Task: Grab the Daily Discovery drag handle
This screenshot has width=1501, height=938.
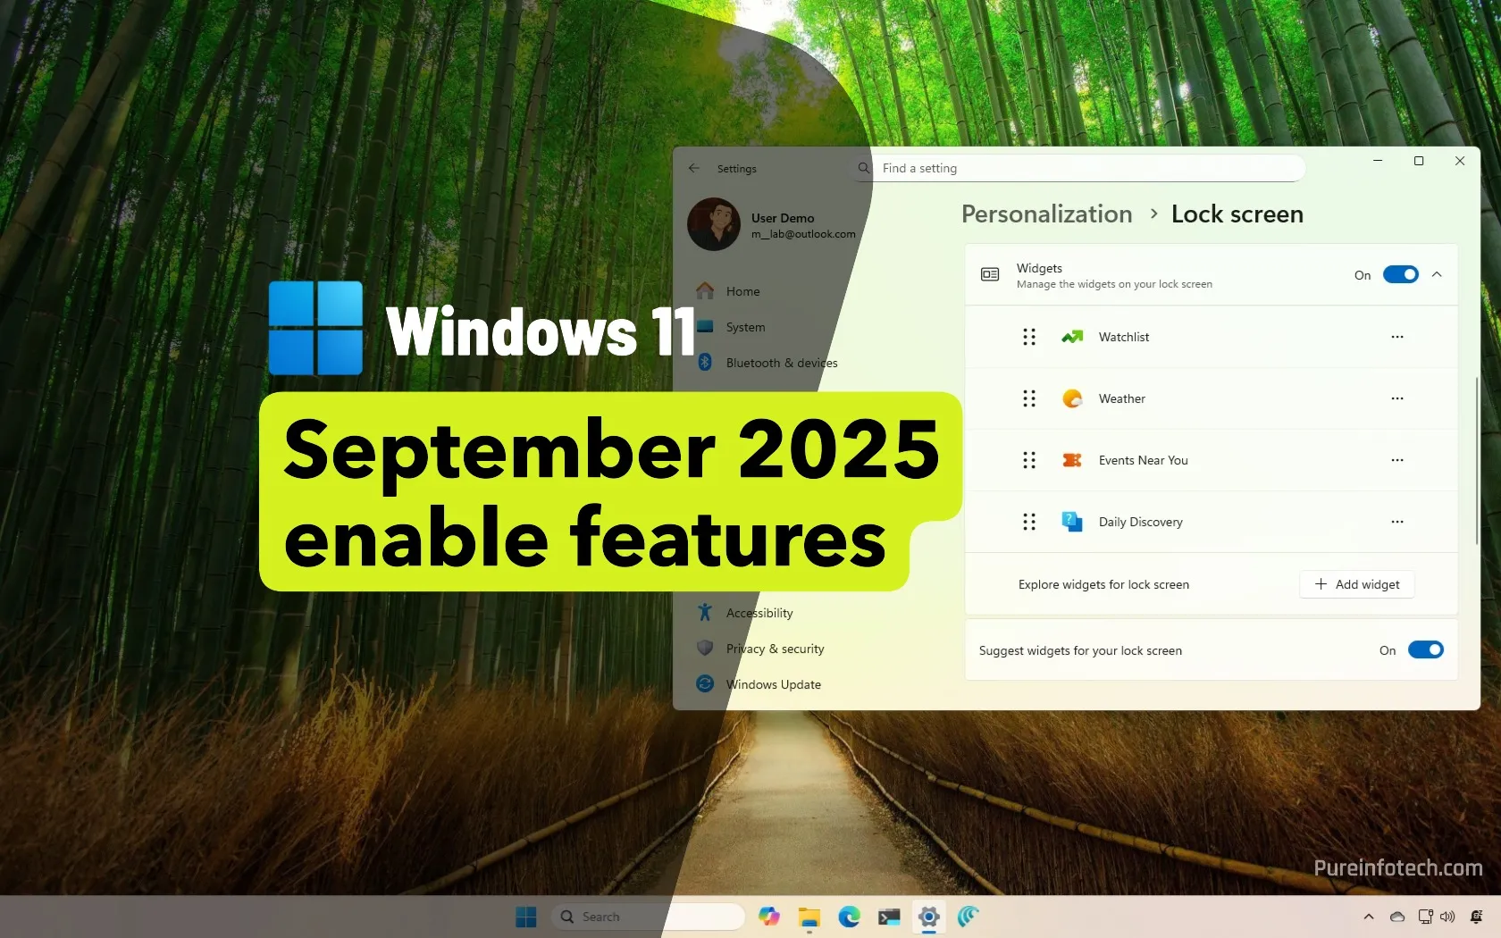Action: coord(1029,522)
